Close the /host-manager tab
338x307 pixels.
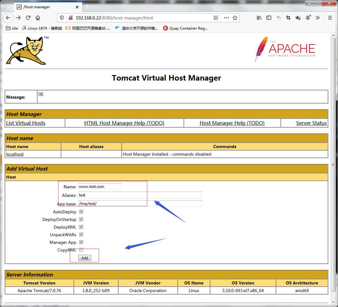tap(77, 7)
